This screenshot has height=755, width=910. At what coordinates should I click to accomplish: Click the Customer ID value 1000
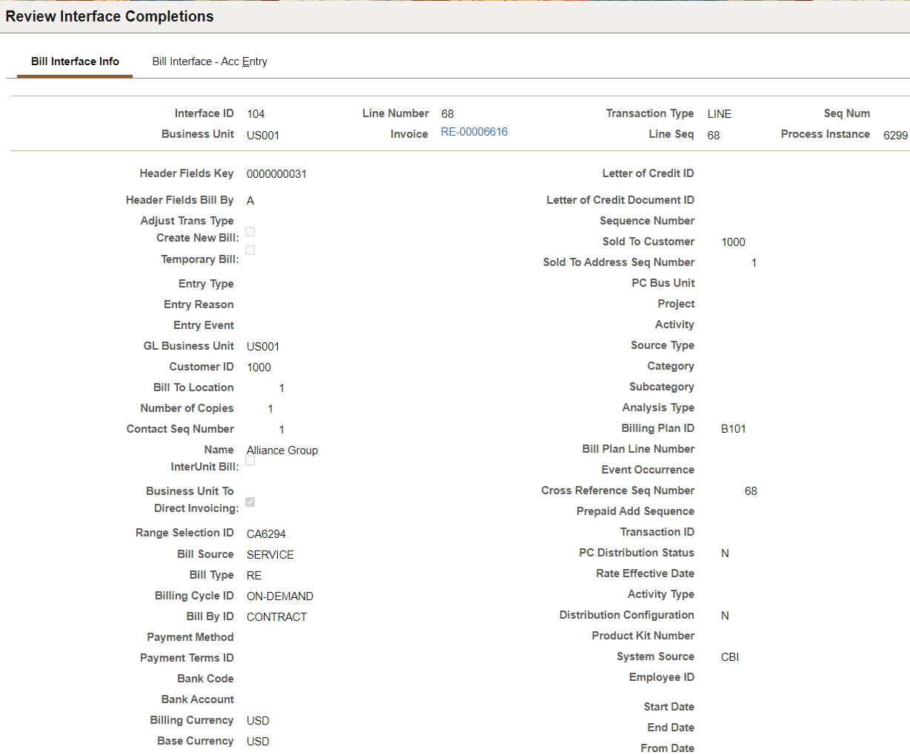[x=259, y=367]
